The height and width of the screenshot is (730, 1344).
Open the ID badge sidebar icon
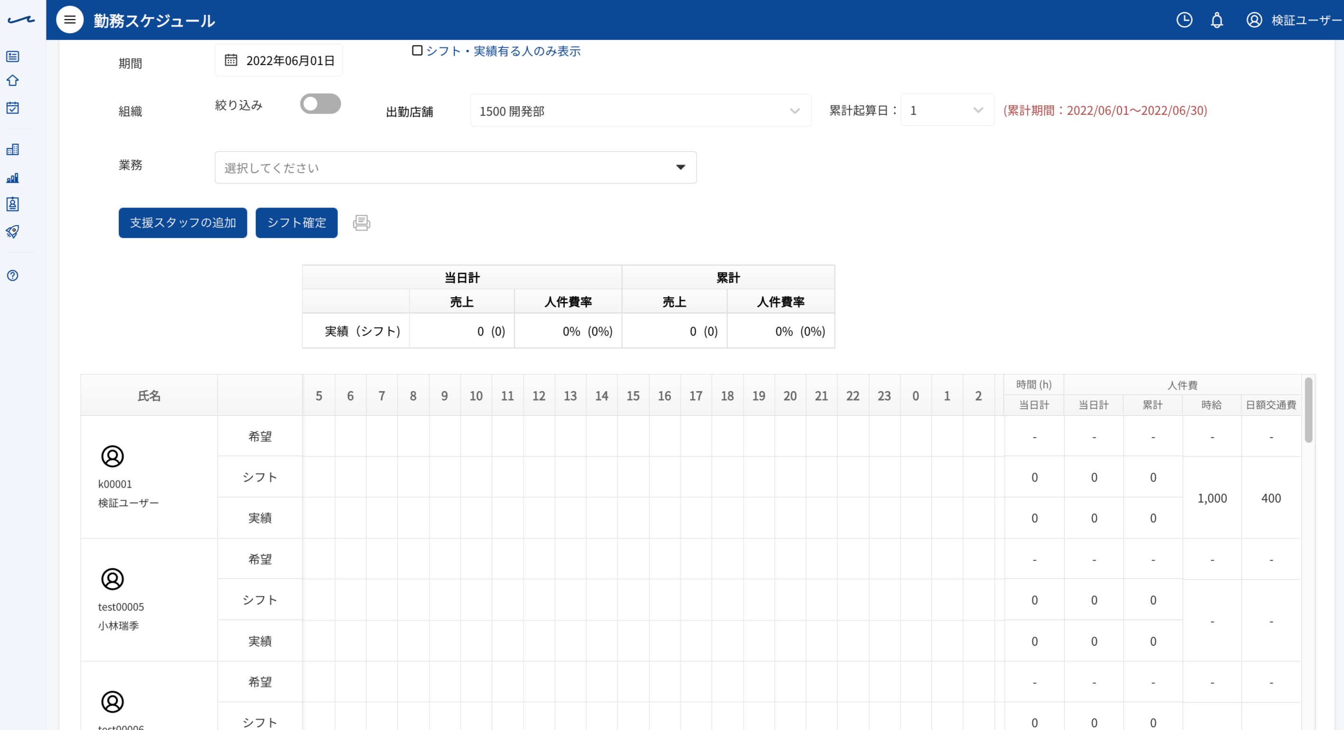[x=12, y=204]
